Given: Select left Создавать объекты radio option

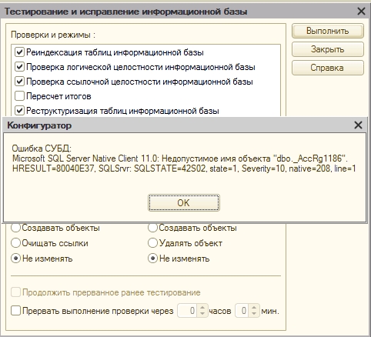Looking at the screenshot, I should [15, 228].
